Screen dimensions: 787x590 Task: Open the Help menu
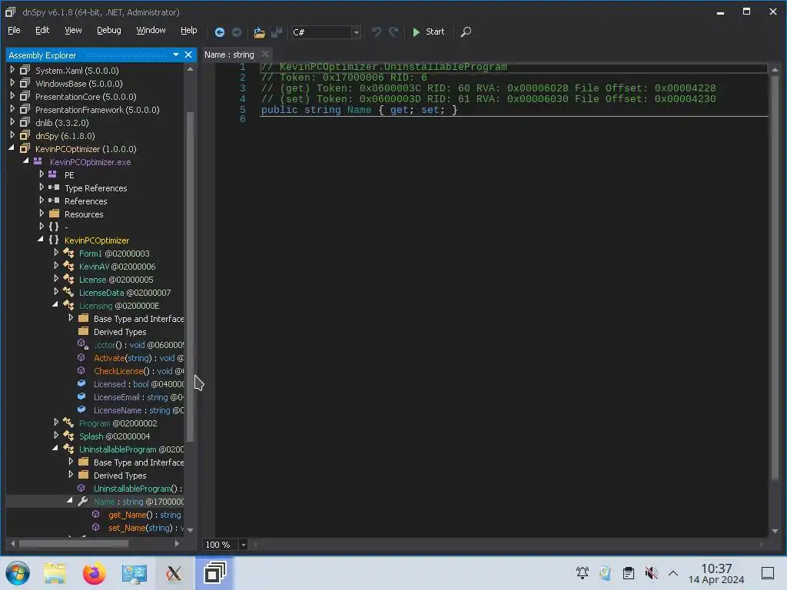(x=189, y=30)
